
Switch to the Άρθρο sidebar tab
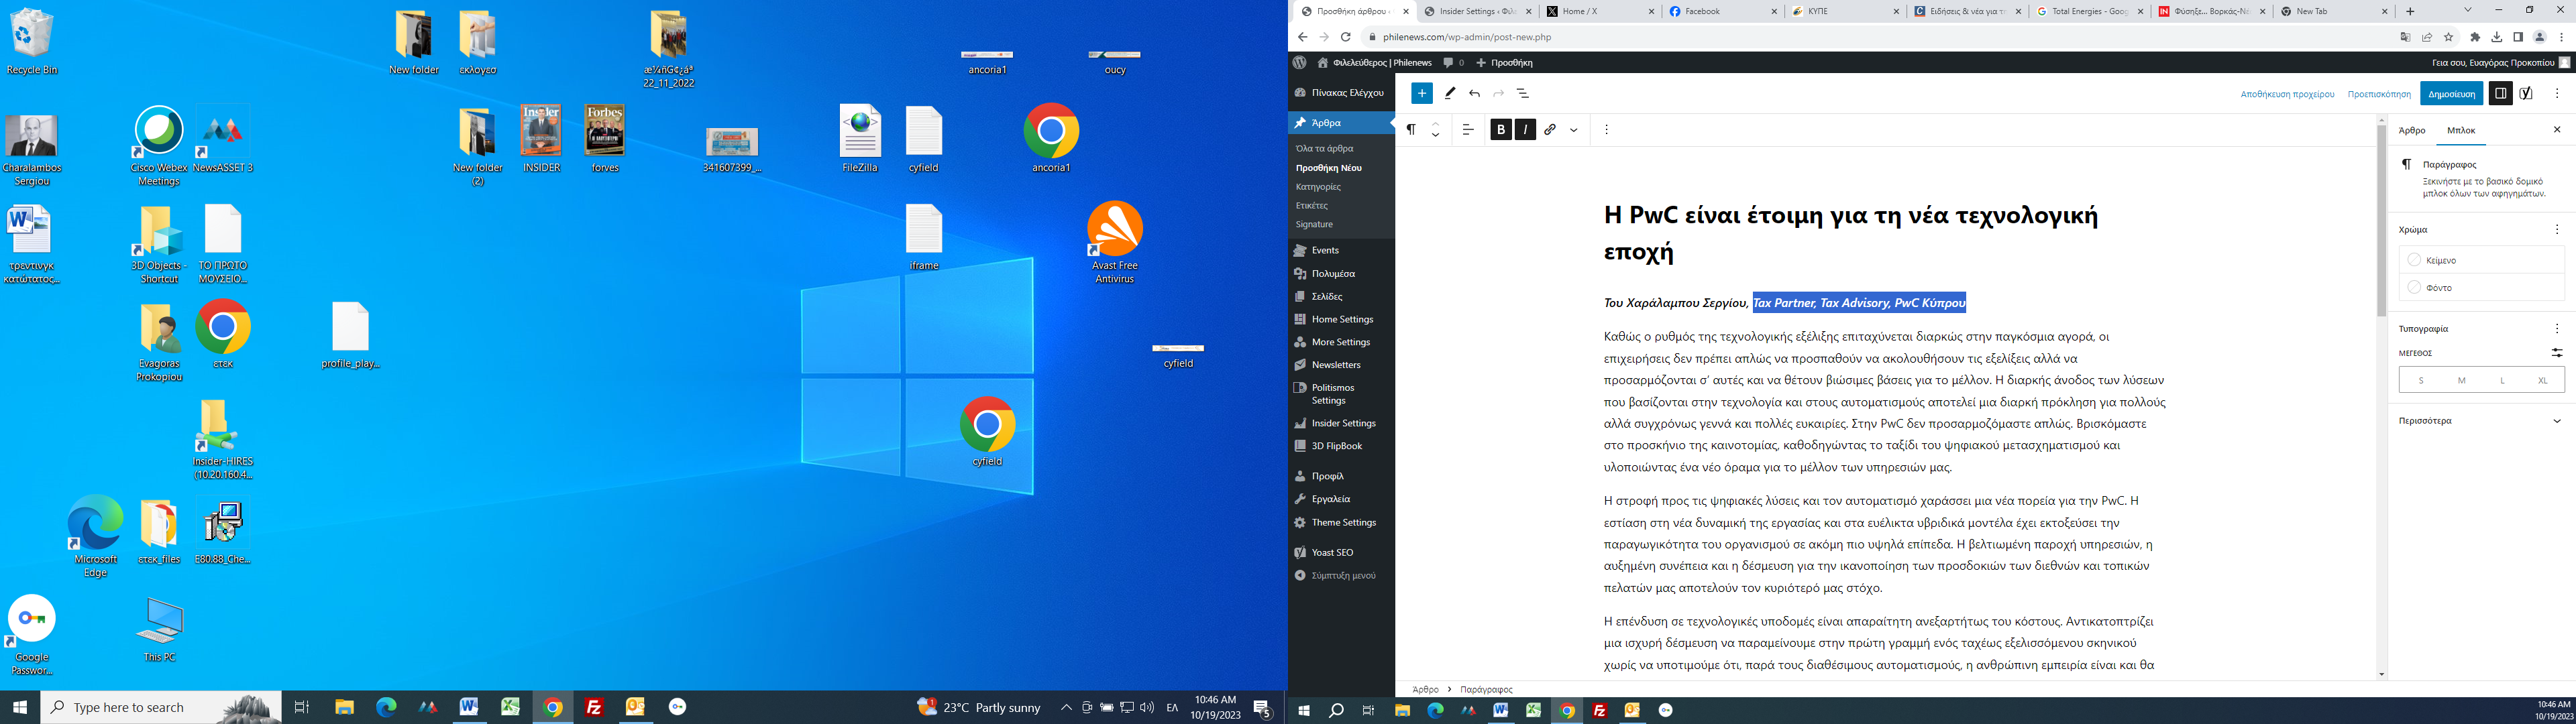[2412, 130]
